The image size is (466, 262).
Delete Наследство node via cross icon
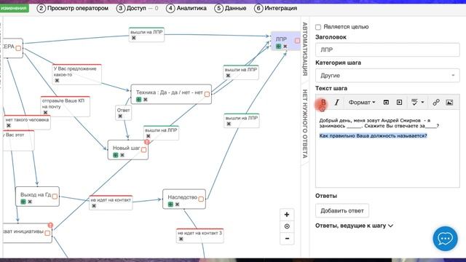[177, 205]
